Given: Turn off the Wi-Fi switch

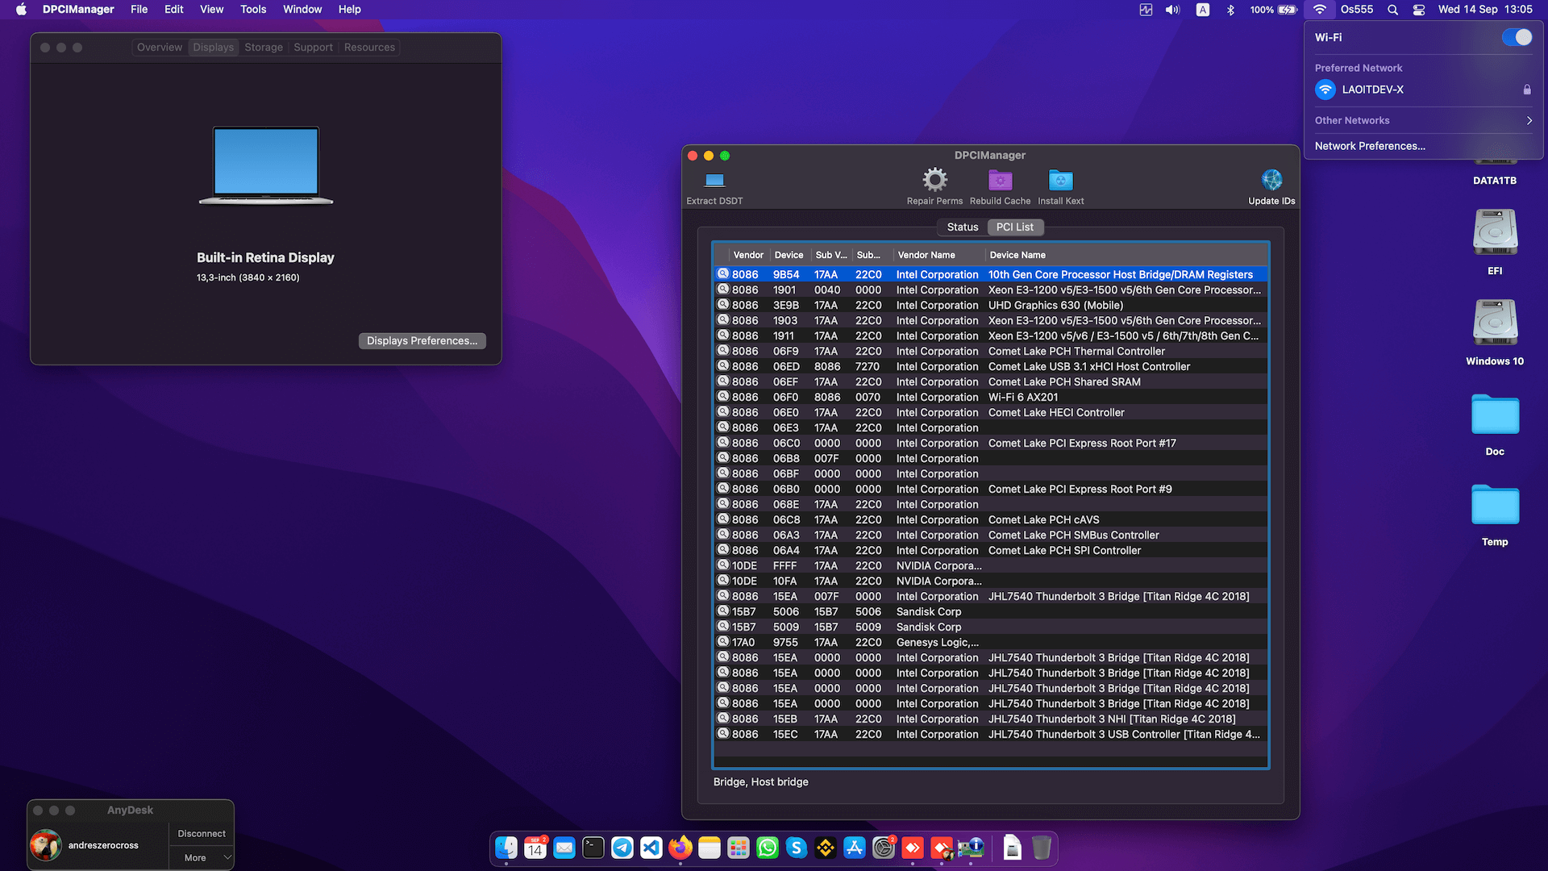Looking at the screenshot, I should coord(1517,37).
